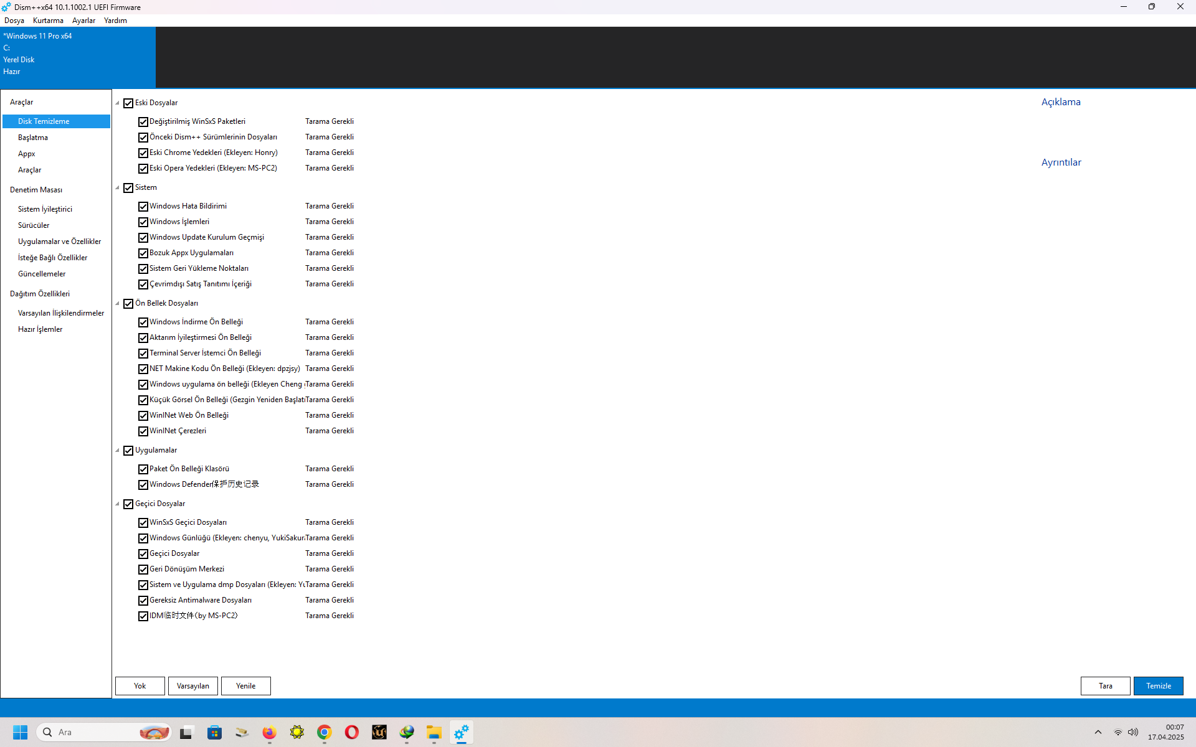Open the volume speaker tray icon
The height and width of the screenshot is (747, 1196).
pyautogui.click(x=1133, y=733)
